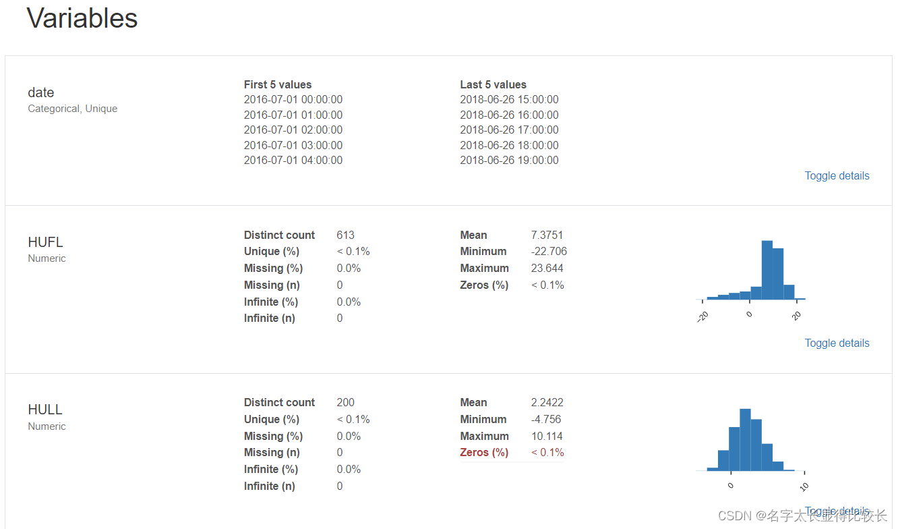Select the HULL variable name
This screenshot has width=898, height=529.
tap(45, 410)
